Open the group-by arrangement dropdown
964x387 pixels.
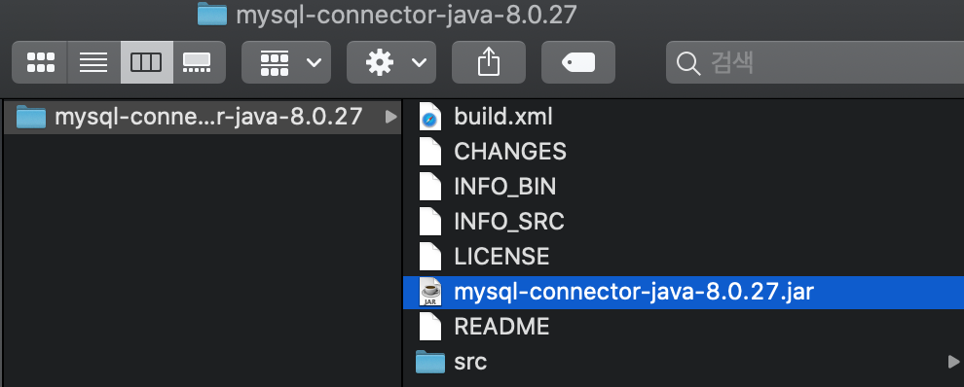tap(286, 62)
